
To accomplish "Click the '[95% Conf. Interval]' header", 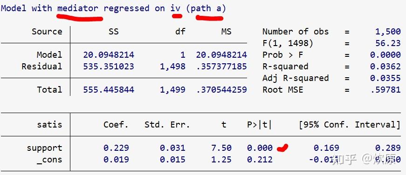I will [350, 125].
